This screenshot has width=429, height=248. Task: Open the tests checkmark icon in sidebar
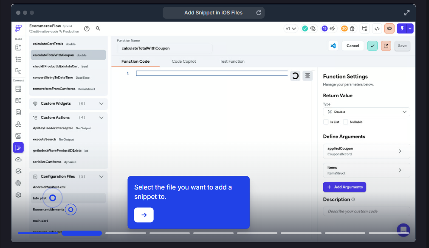coord(18,171)
